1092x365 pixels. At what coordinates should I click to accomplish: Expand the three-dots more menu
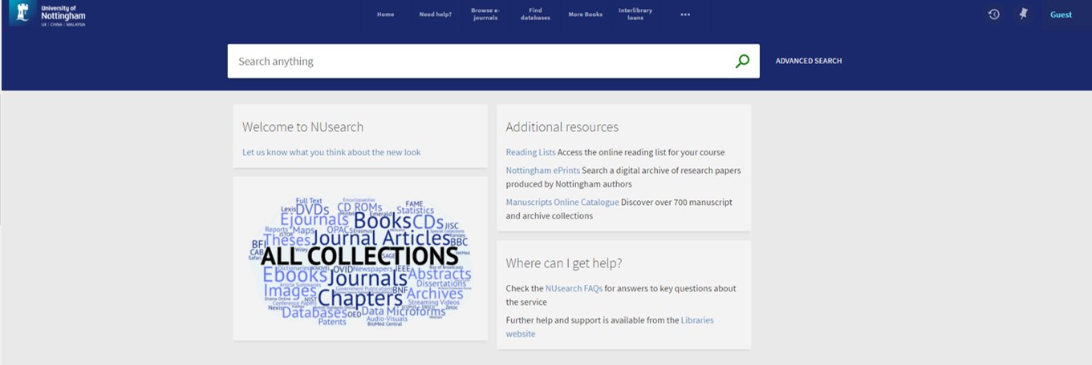[684, 14]
